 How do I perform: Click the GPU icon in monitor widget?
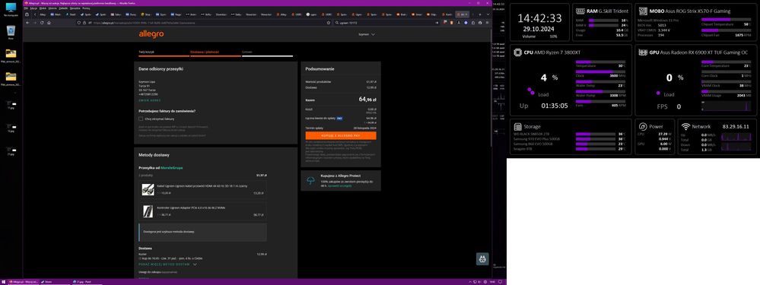643,52
